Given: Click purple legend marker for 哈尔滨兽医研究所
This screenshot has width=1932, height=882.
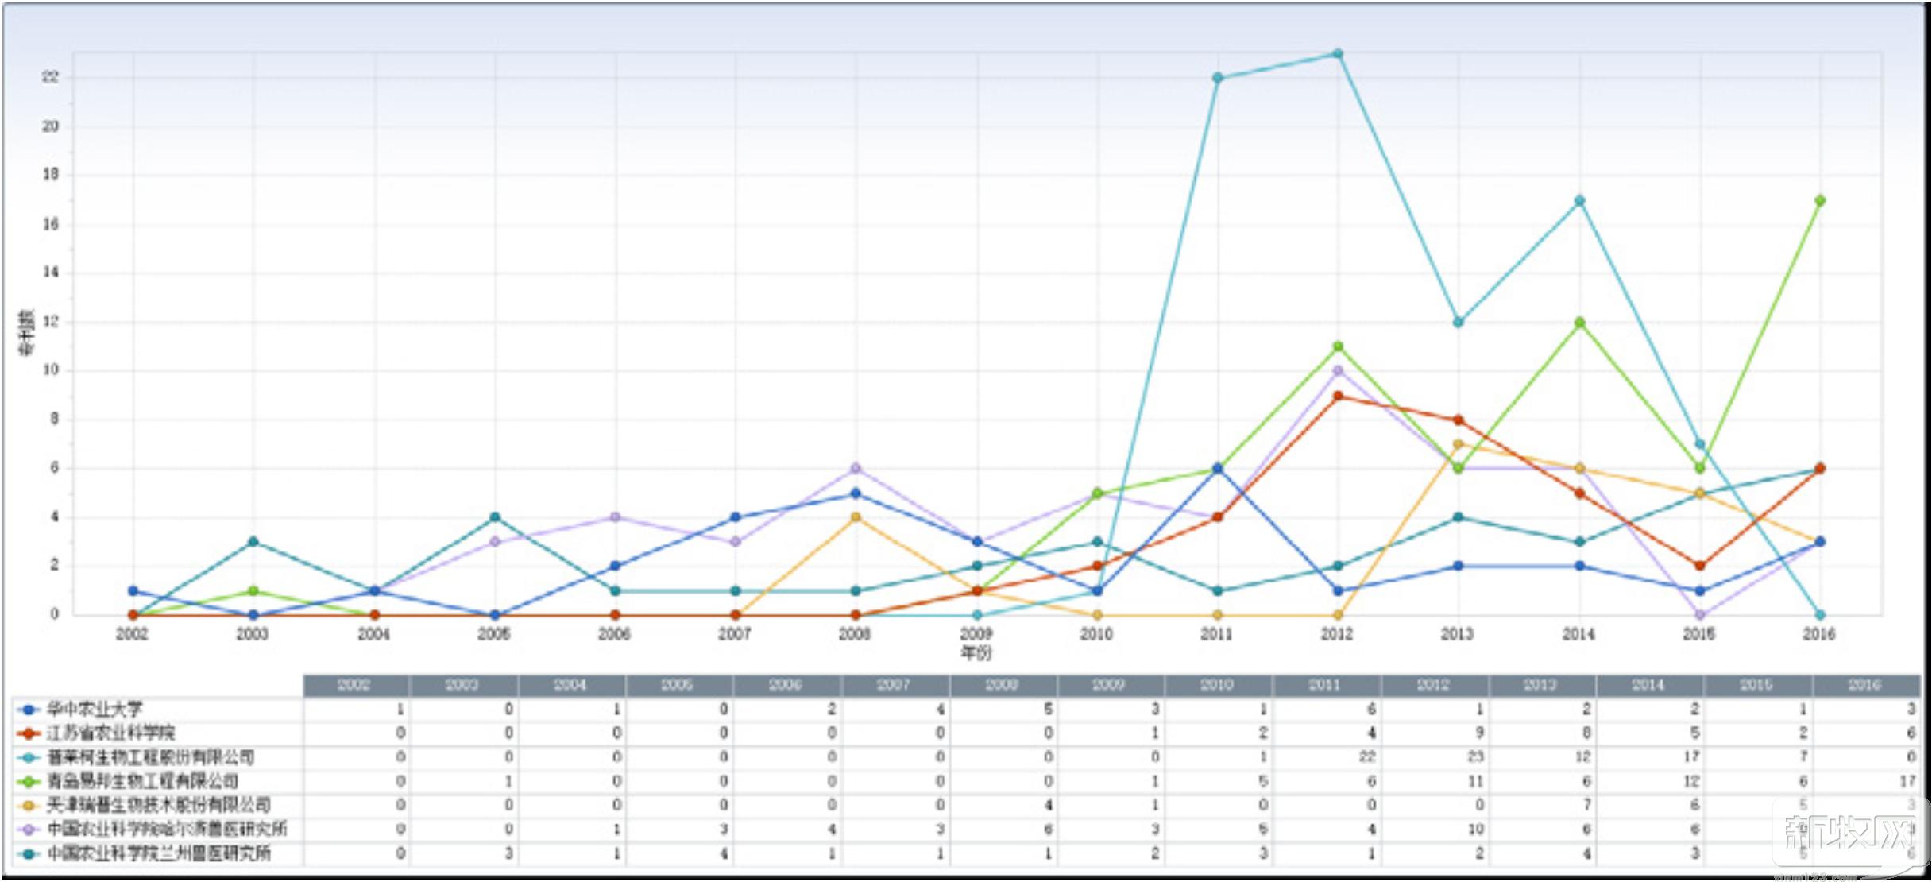Looking at the screenshot, I should click(29, 830).
